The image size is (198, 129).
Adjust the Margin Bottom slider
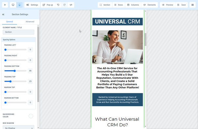(15, 103)
